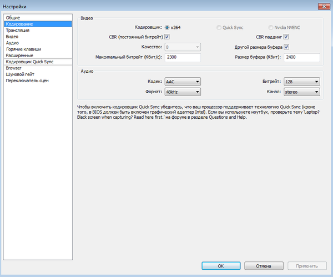Click the Размер буфера input field

click(302, 57)
